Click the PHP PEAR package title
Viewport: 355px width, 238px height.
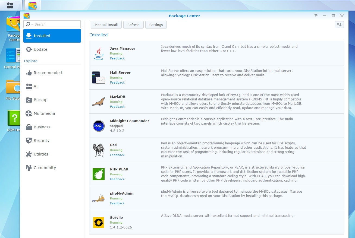click(119, 169)
